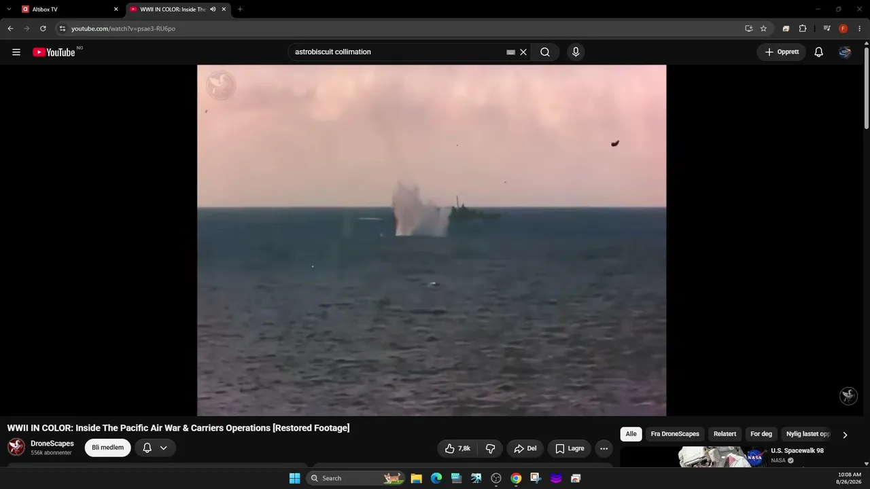
Task: Open the more actions ellipsis menu
Action: [x=604, y=448]
